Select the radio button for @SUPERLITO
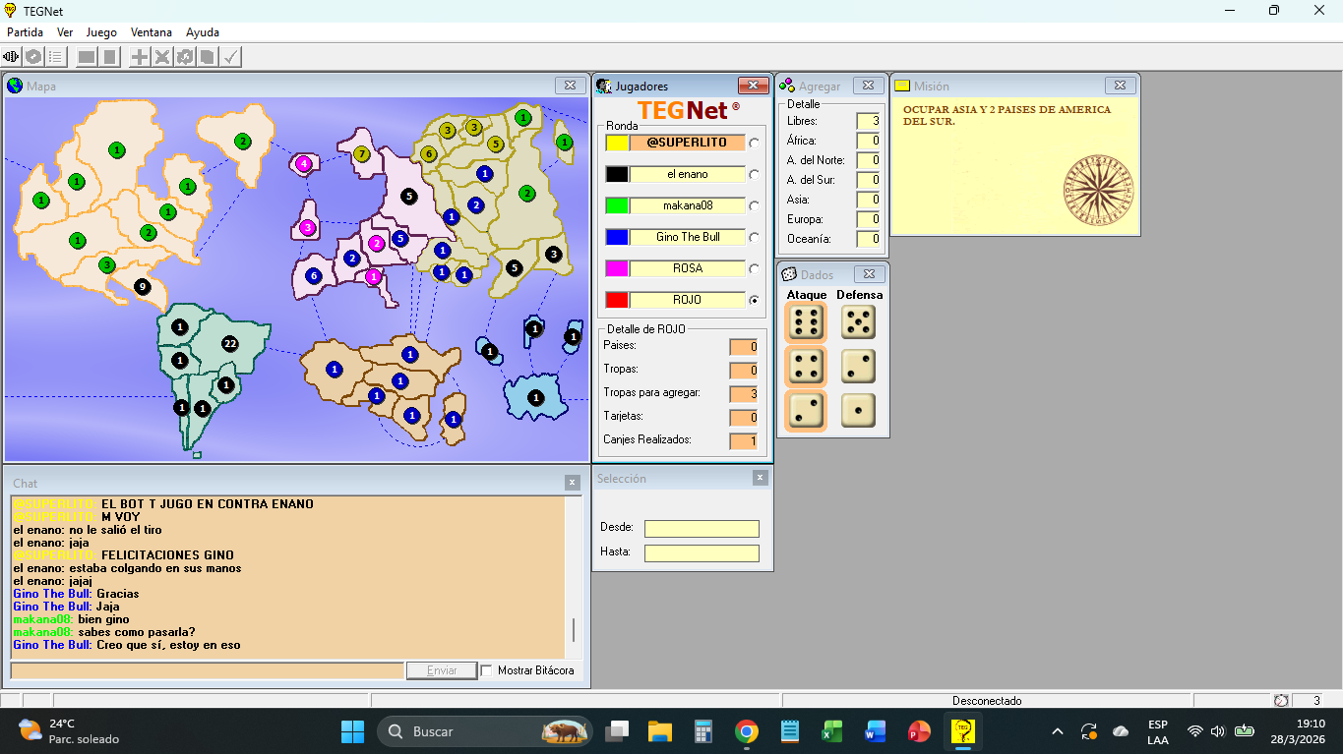 pos(754,143)
